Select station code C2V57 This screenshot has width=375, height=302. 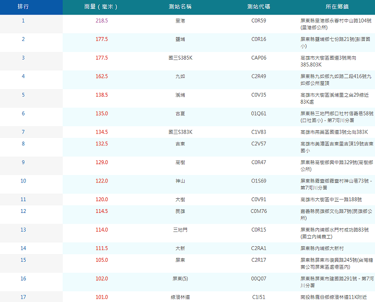coord(259,144)
